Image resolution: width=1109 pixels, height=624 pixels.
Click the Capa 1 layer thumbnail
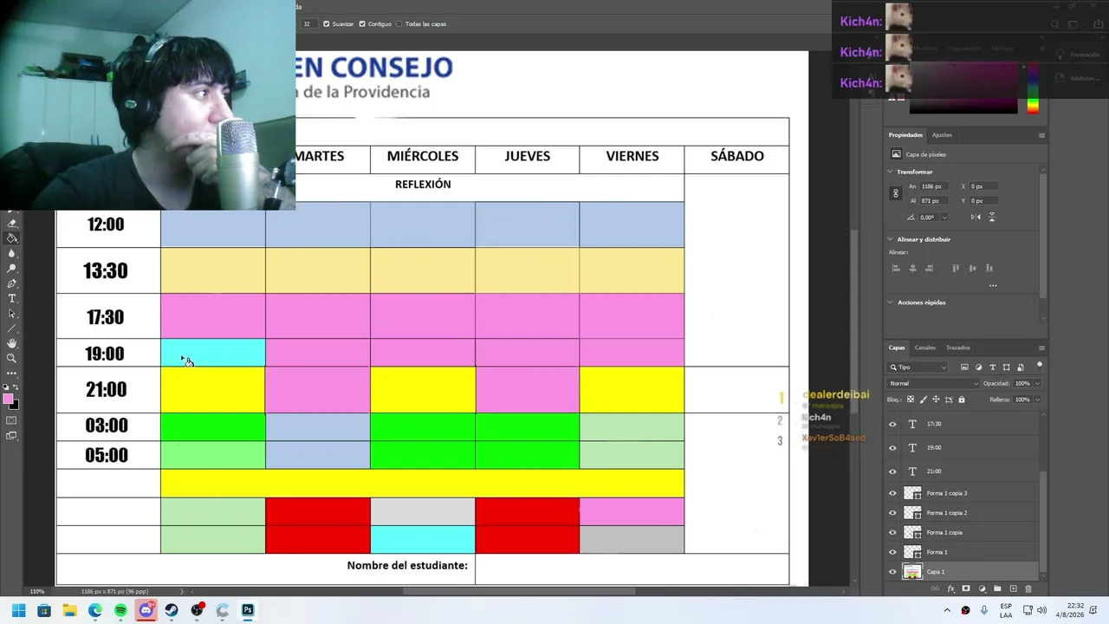912,572
